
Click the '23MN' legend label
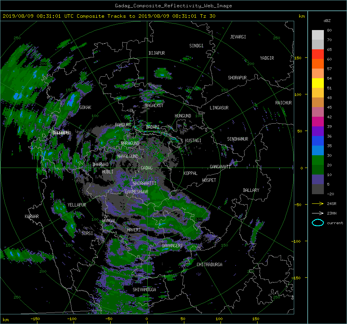pos(332,213)
